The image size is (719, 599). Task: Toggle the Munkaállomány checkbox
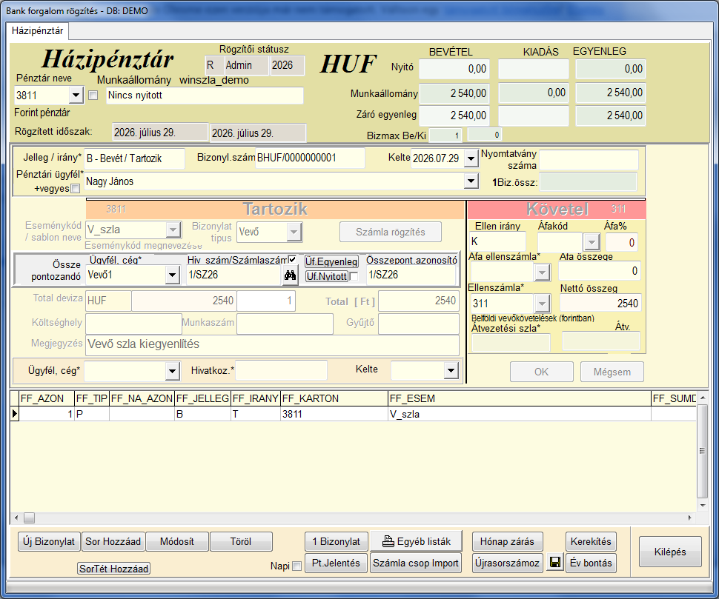tap(93, 96)
